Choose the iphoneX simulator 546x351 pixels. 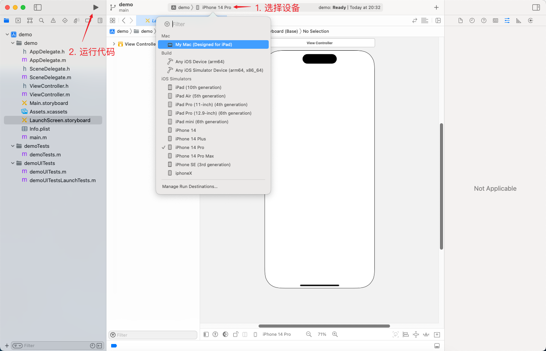(x=213, y=173)
